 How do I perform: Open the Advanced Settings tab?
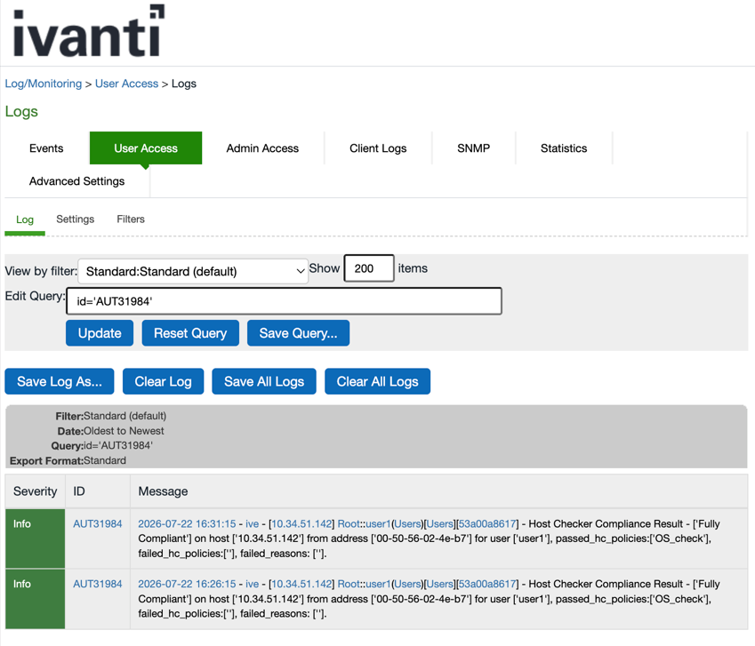(x=77, y=181)
